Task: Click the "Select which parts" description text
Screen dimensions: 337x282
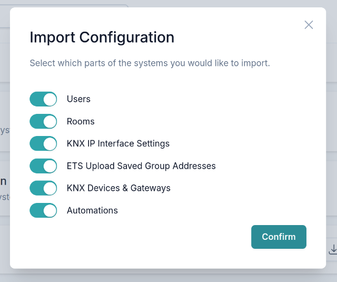Action: (150, 63)
